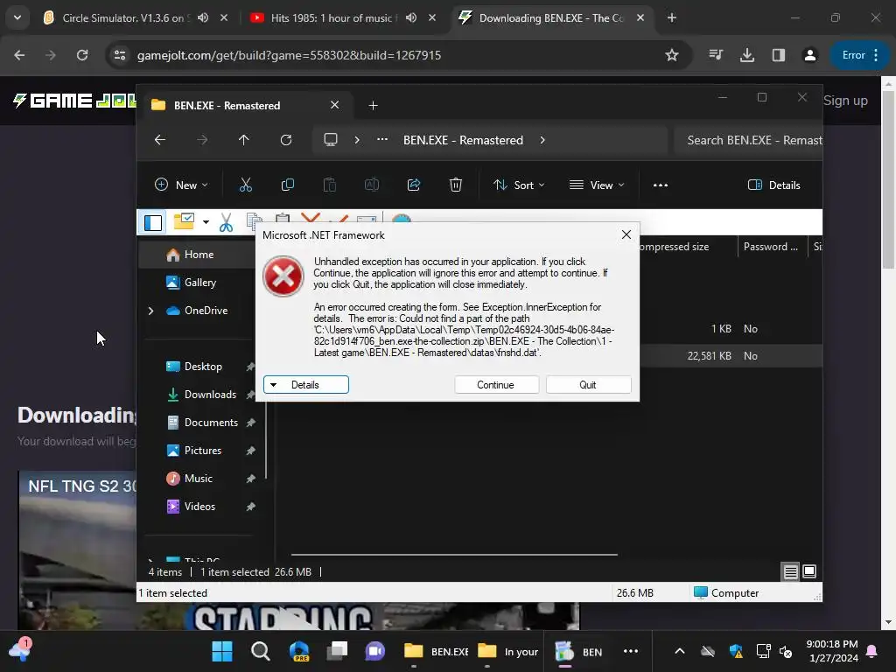Select the BEN.EXE - Remastered Explorer tab

click(246, 106)
